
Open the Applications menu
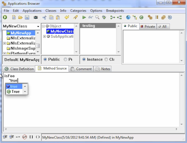point(32,11)
